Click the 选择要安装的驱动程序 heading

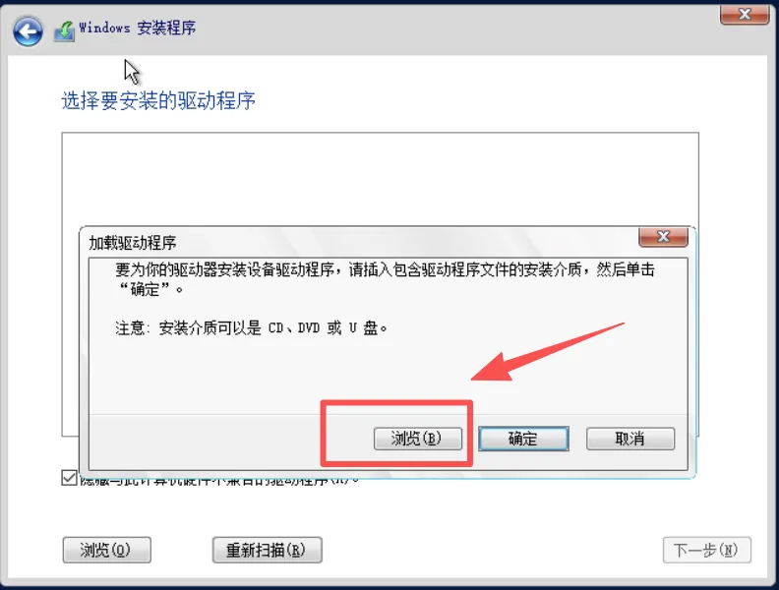pos(158,101)
